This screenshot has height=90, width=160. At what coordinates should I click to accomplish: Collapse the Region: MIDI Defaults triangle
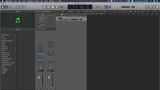(x=37, y=11)
